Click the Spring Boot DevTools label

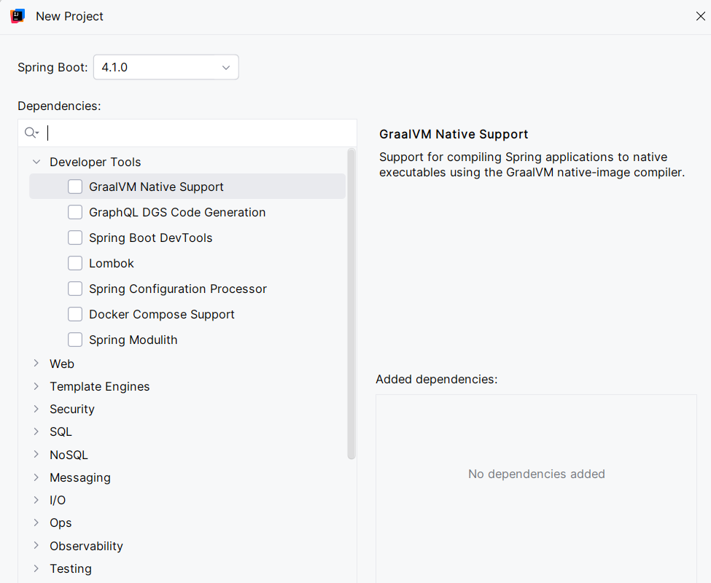150,238
